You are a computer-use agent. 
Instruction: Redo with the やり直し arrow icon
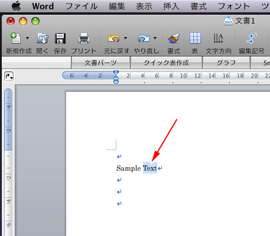pos(144,38)
